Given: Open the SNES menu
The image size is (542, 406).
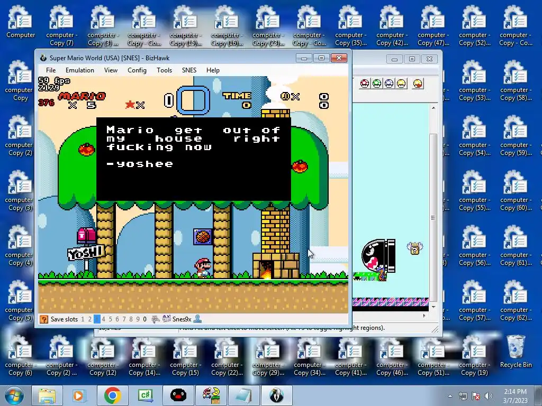Looking at the screenshot, I should pos(189,70).
